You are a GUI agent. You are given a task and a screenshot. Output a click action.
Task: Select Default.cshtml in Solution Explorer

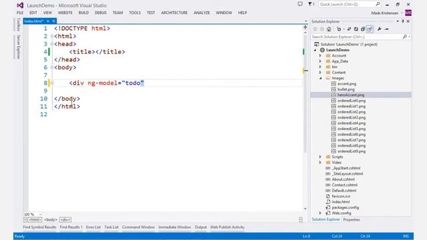344,191
